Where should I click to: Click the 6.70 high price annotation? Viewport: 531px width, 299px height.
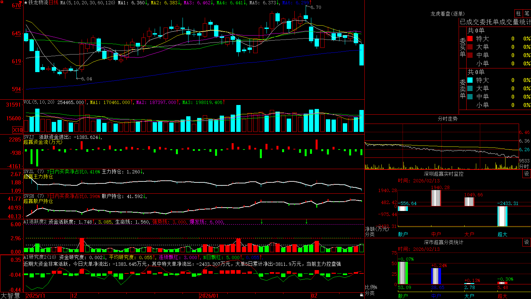[316, 7]
